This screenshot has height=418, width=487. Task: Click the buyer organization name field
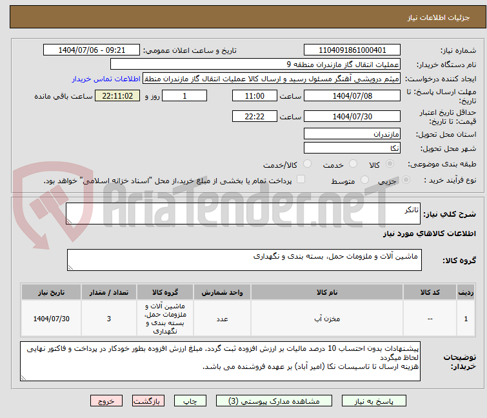(x=255, y=65)
